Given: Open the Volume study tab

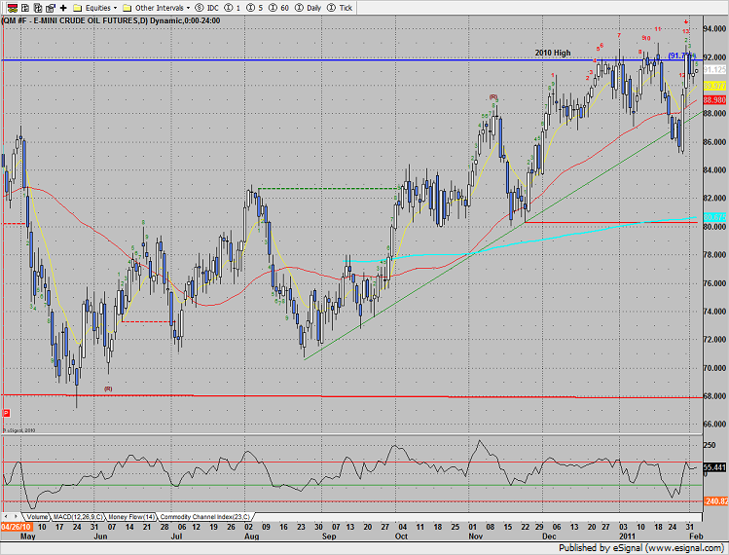Looking at the screenshot, I should point(37,517).
